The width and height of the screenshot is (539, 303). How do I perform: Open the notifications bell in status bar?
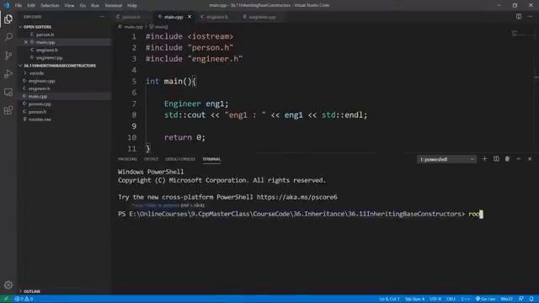(x=531, y=299)
